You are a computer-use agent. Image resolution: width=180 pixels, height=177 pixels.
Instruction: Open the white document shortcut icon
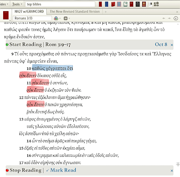pyautogui.click(x=150, y=4)
